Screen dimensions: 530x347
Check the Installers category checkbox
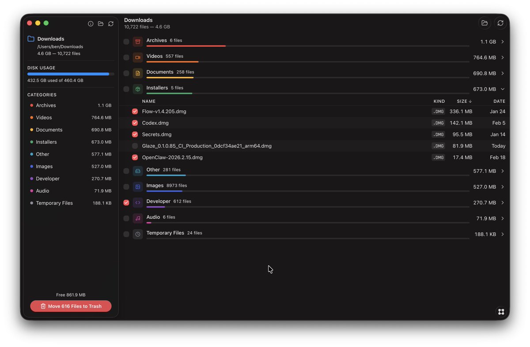126,90
